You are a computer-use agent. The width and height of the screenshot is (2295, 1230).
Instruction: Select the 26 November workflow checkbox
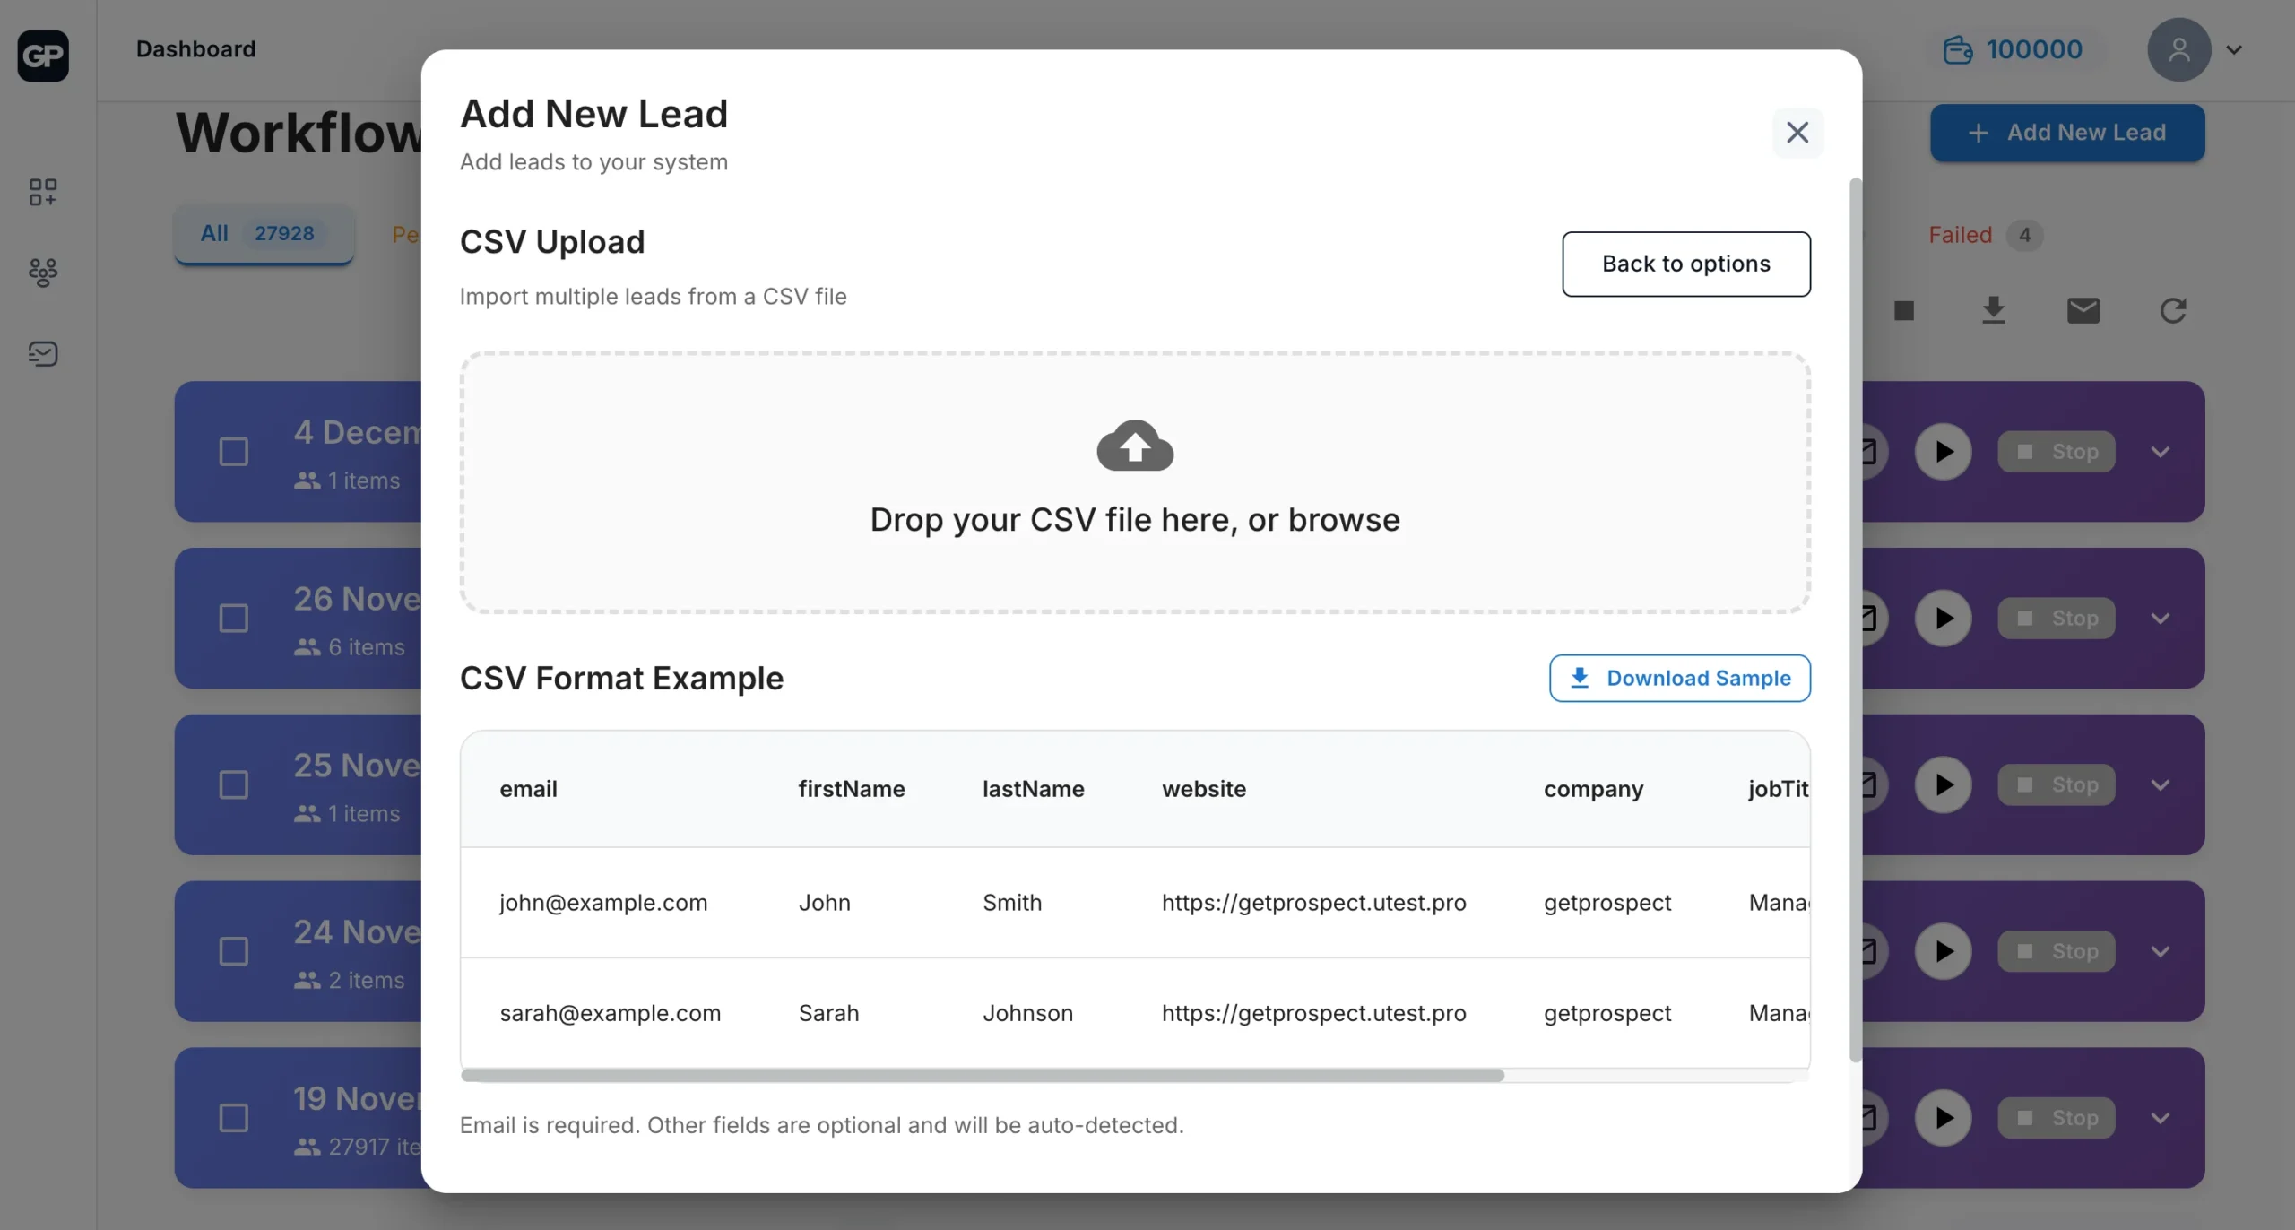(234, 619)
